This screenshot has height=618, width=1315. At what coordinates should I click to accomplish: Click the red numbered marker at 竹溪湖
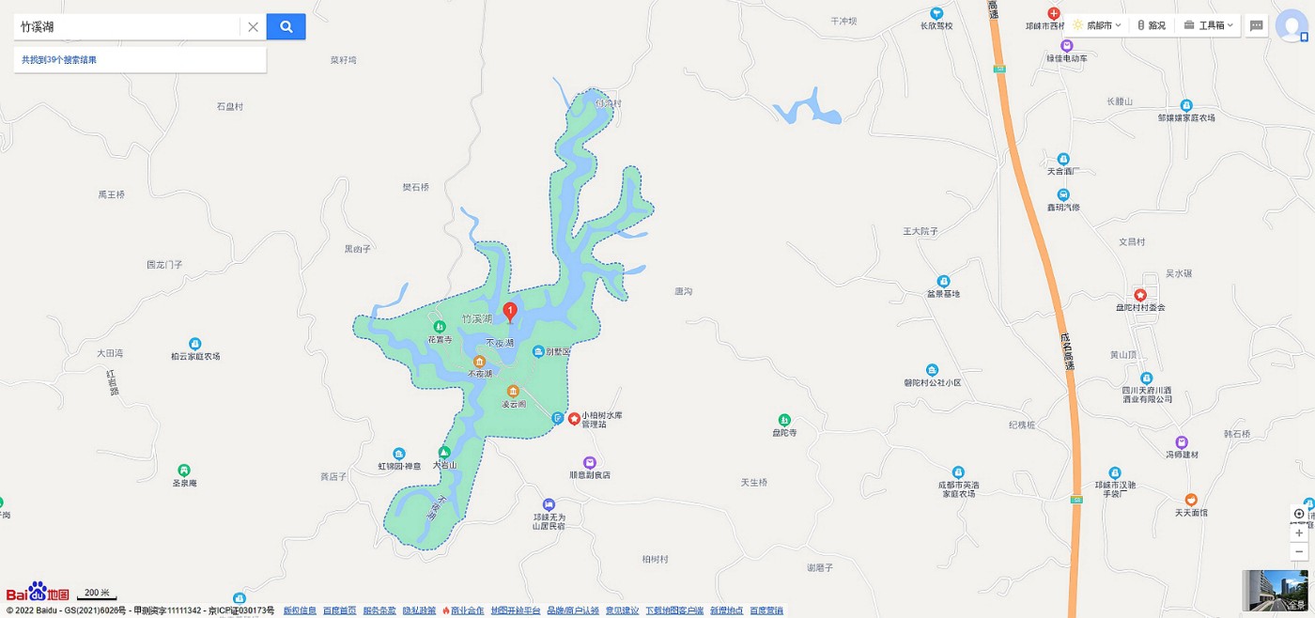point(510,311)
